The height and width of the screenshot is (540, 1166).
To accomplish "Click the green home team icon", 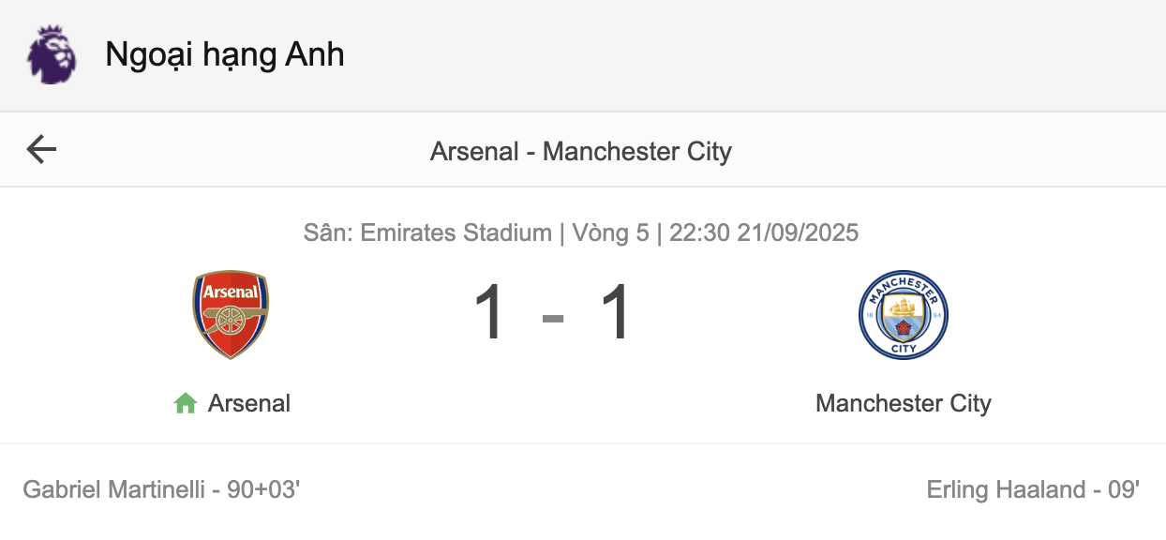I will click(x=186, y=404).
